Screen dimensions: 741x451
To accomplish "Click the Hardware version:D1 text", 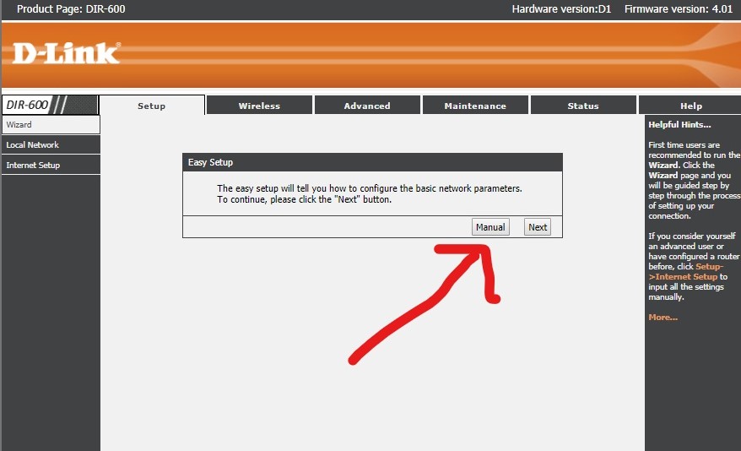I will (561, 9).
